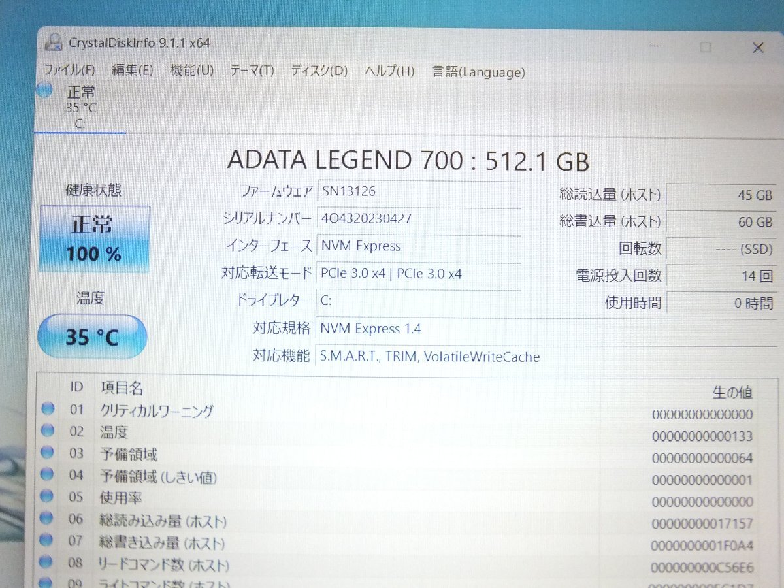Close the CrystalDiskInfo window

758,48
